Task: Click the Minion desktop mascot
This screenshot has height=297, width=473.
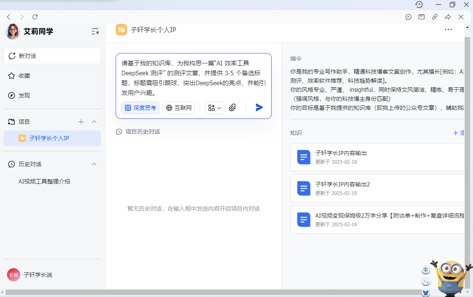Action: [451, 278]
